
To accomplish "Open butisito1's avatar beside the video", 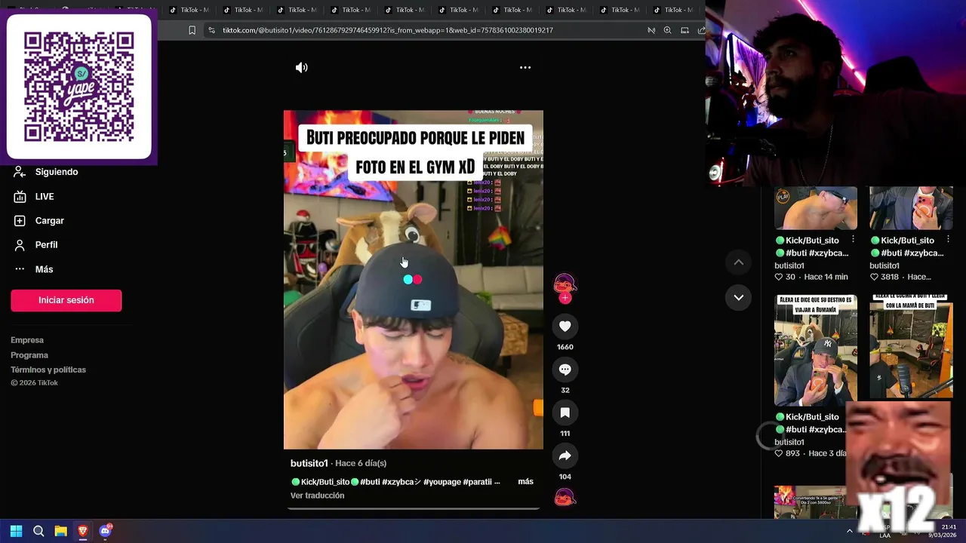I will pyautogui.click(x=565, y=284).
